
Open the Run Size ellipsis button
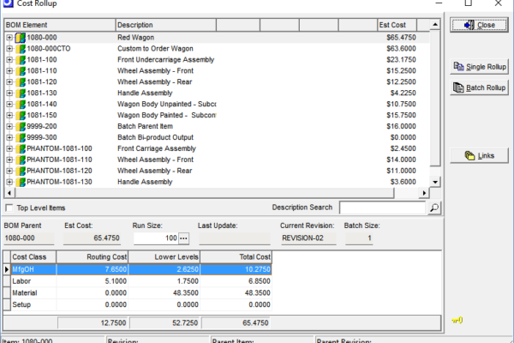pos(183,238)
